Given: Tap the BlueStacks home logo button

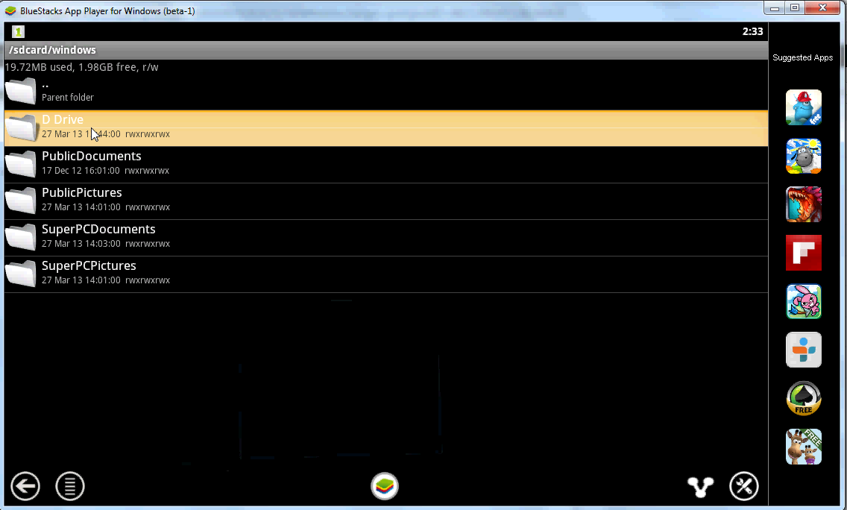Looking at the screenshot, I should [385, 486].
